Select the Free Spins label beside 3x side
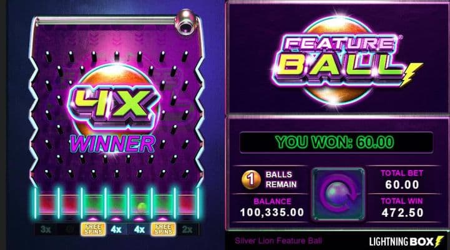 (93, 229)
